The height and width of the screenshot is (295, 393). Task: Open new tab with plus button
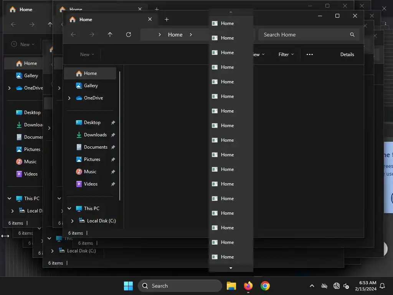tap(167, 20)
